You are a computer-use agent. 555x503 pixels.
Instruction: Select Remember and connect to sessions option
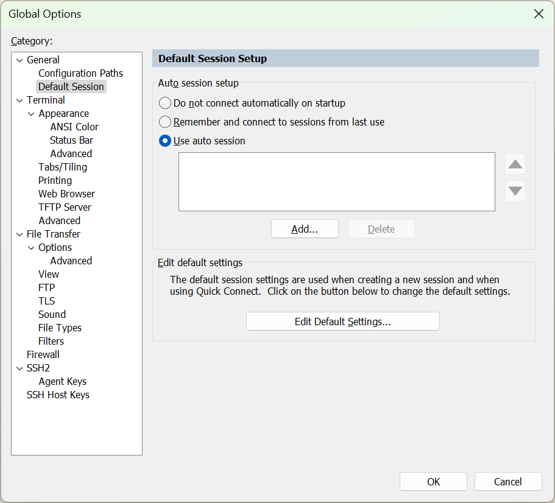point(165,122)
